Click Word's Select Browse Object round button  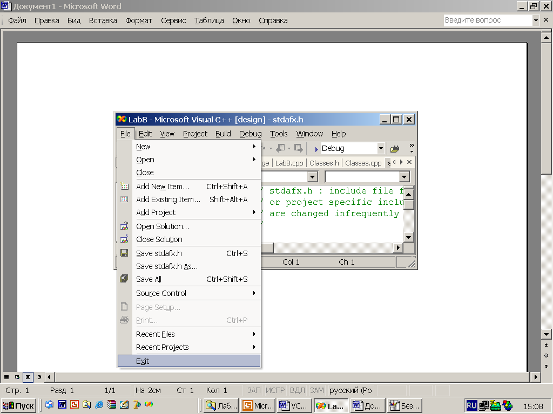click(546, 356)
